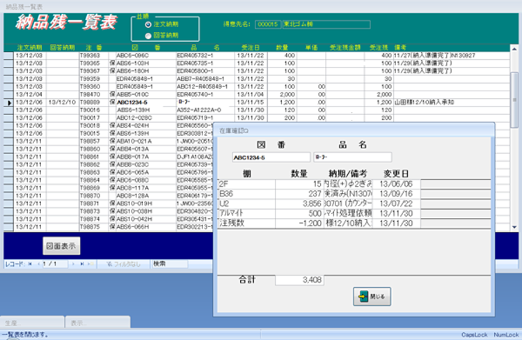Click row selector for order T99363
This screenshot has height=340, width=522.
pos(8,56)
